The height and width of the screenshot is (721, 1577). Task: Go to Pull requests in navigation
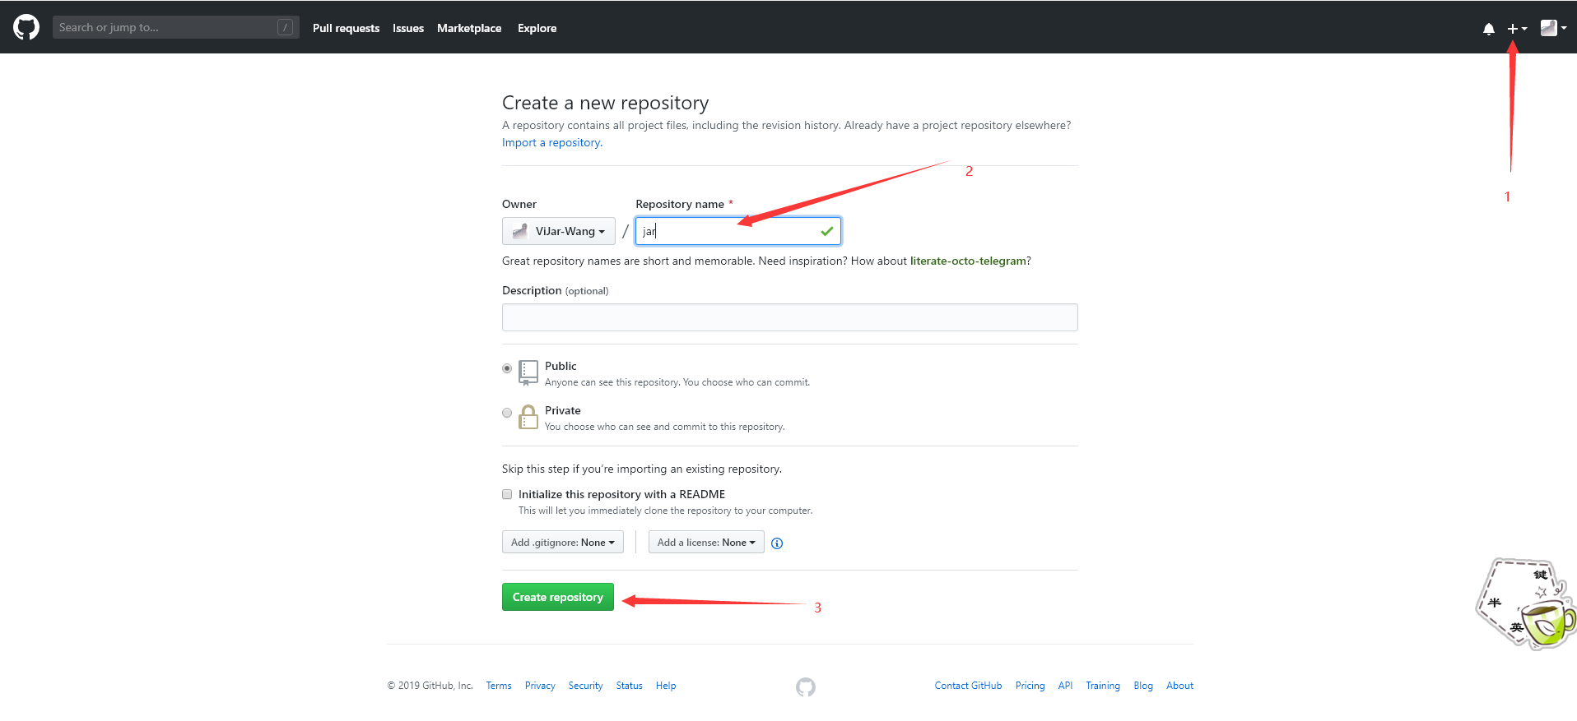pyautogui.click(x=346, y=28)
